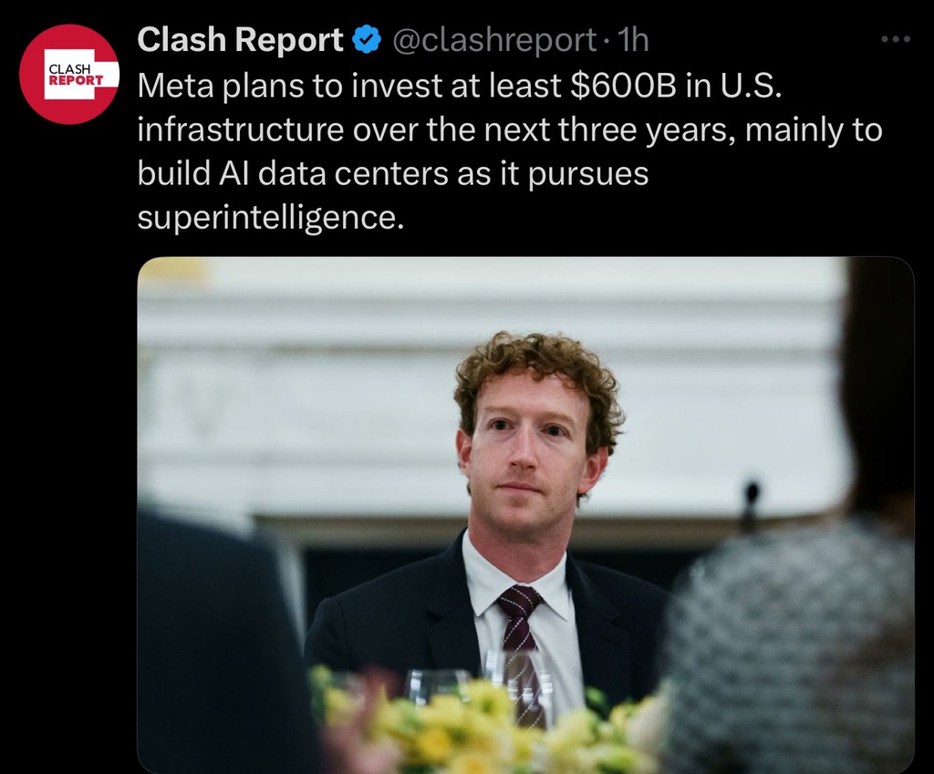The image size is (934, 774).
Task: Click the red Clash Report avatar logo
Action: (69, 74)
